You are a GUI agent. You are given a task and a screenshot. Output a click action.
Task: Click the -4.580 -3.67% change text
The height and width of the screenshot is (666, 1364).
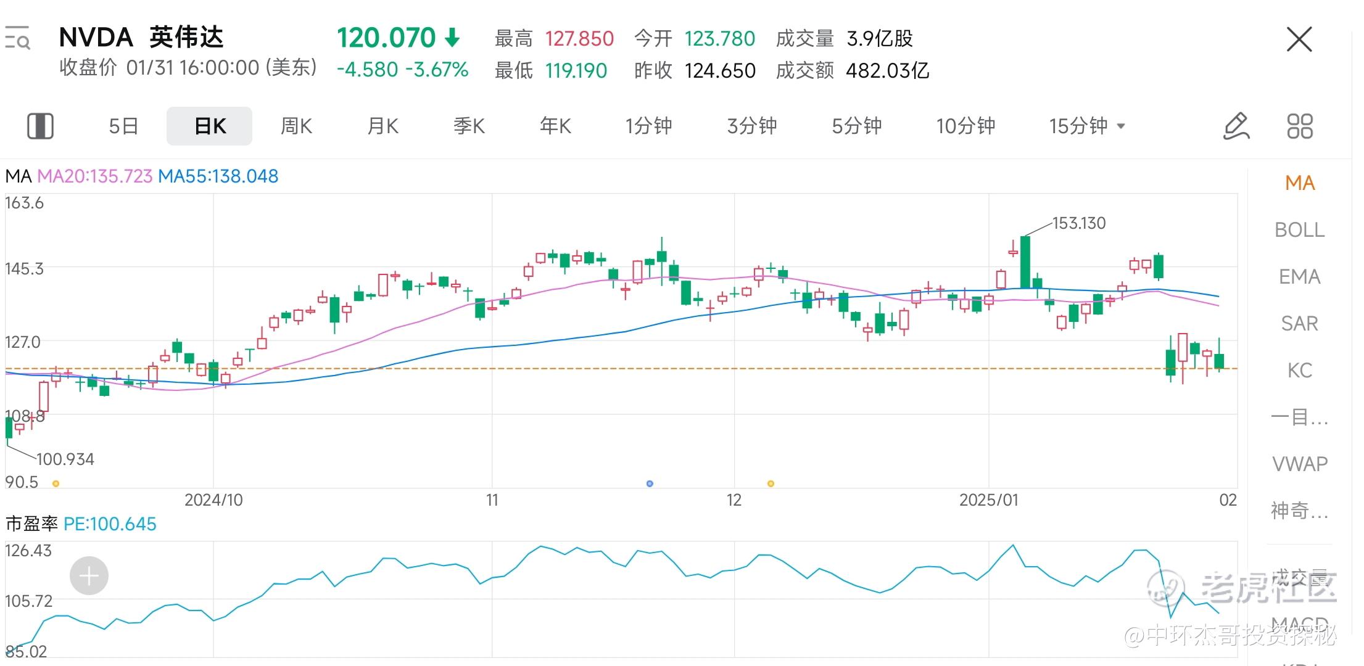(x=402, y=70)
